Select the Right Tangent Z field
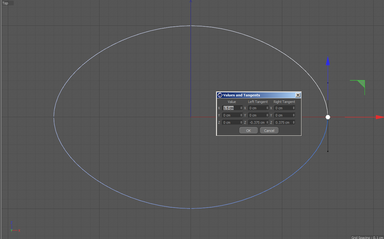 pyautogui.click(x=283, y=122)
